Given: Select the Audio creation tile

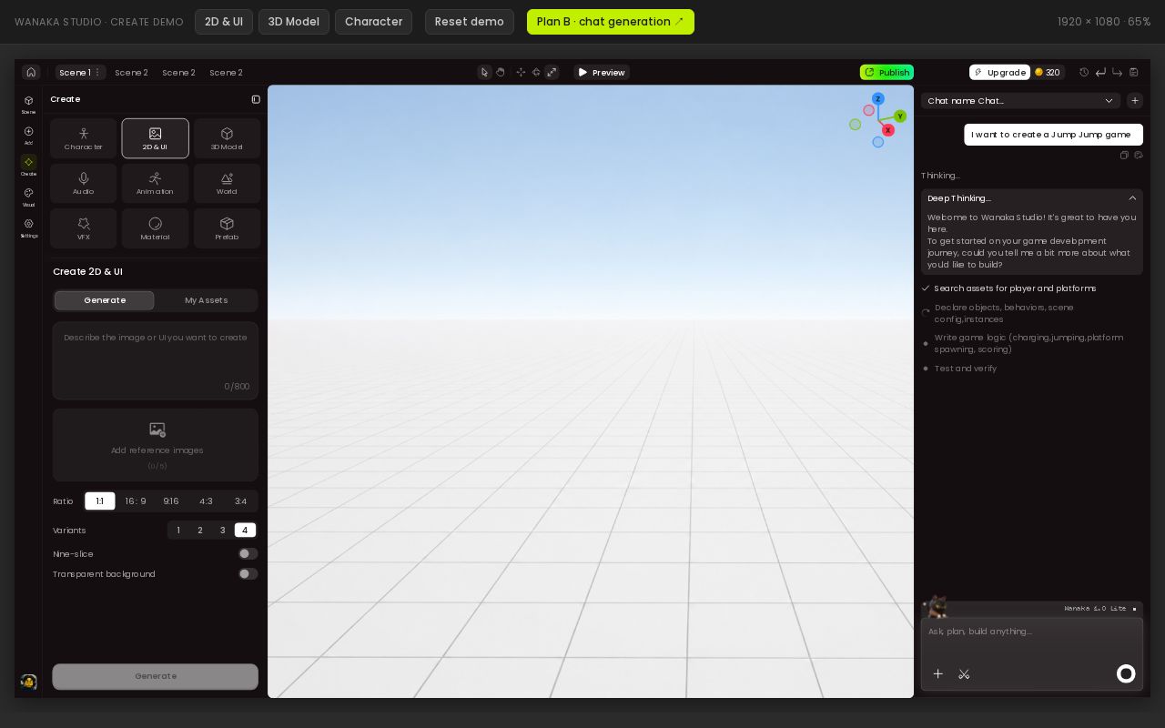Looking at the screenshot, I should coord(84,183).
